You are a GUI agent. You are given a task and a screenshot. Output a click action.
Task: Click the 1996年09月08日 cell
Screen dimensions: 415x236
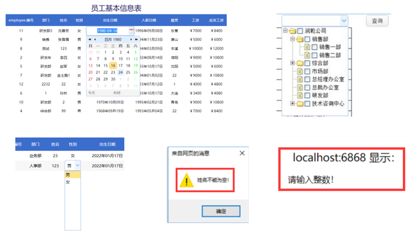tap(149, 31)
